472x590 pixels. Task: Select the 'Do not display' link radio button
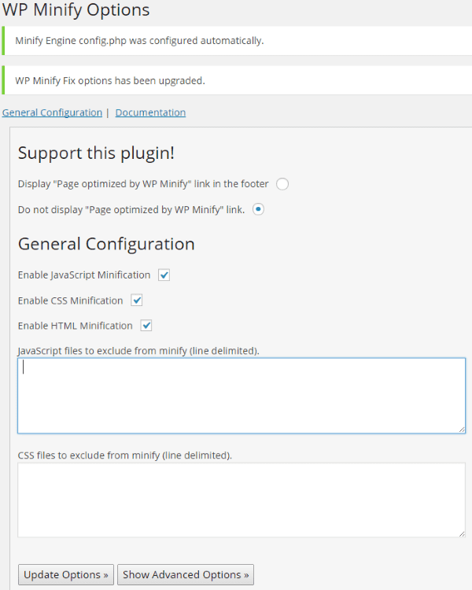258,209
